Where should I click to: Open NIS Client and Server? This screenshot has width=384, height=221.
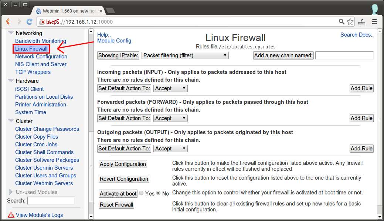coord(41,64)
